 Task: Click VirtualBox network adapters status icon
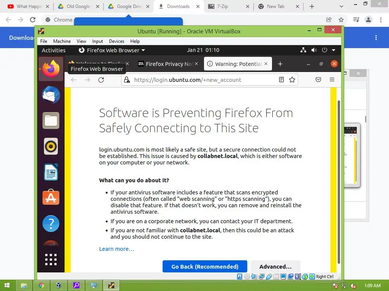(261, 276)
